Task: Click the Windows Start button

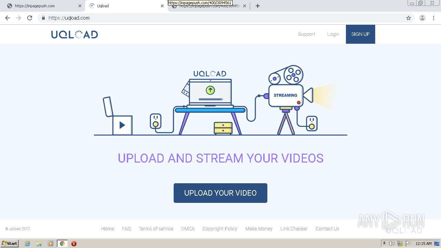Action: [9, 244]
